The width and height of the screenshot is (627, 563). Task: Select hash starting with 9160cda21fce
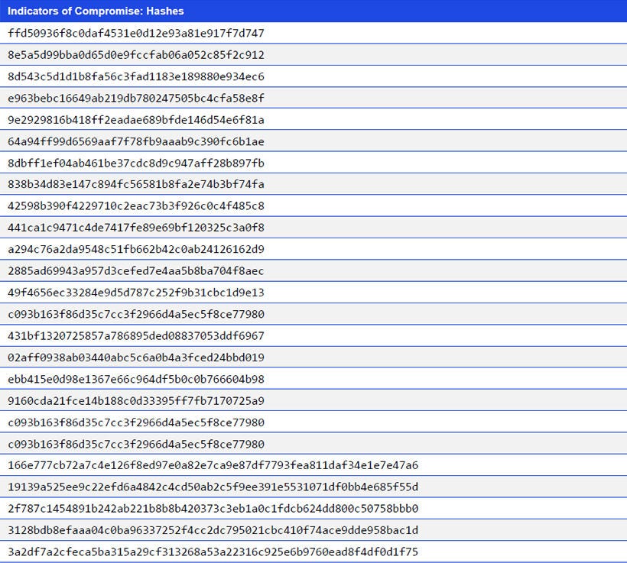136,401
